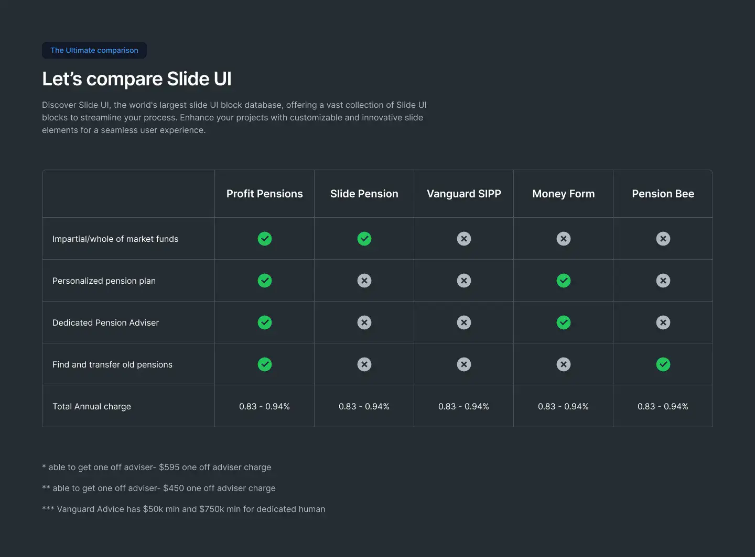
Task: Click the Vanguard Advice $50k min footnote
Action: [x=184, y=509]
